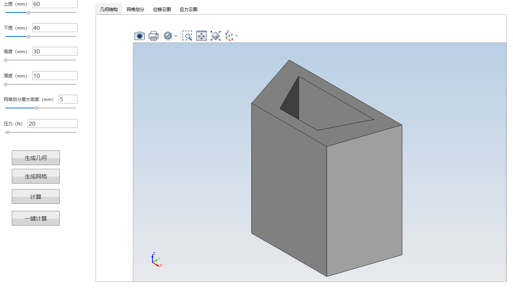Image resolution: width=513 pixels, height=296 pixels.
Task: Click the 上宽 slider handle
Action: [x=28, y=13]
